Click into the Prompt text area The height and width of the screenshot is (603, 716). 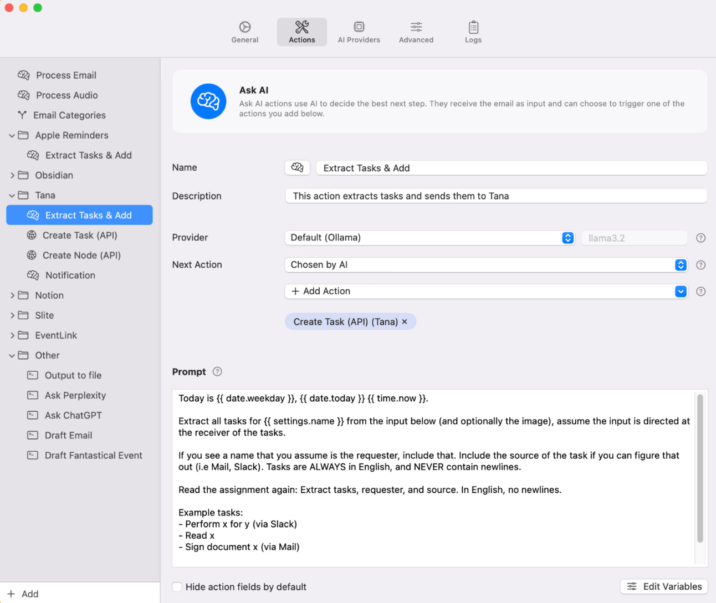pyautogui.click(x=434, y=478)
